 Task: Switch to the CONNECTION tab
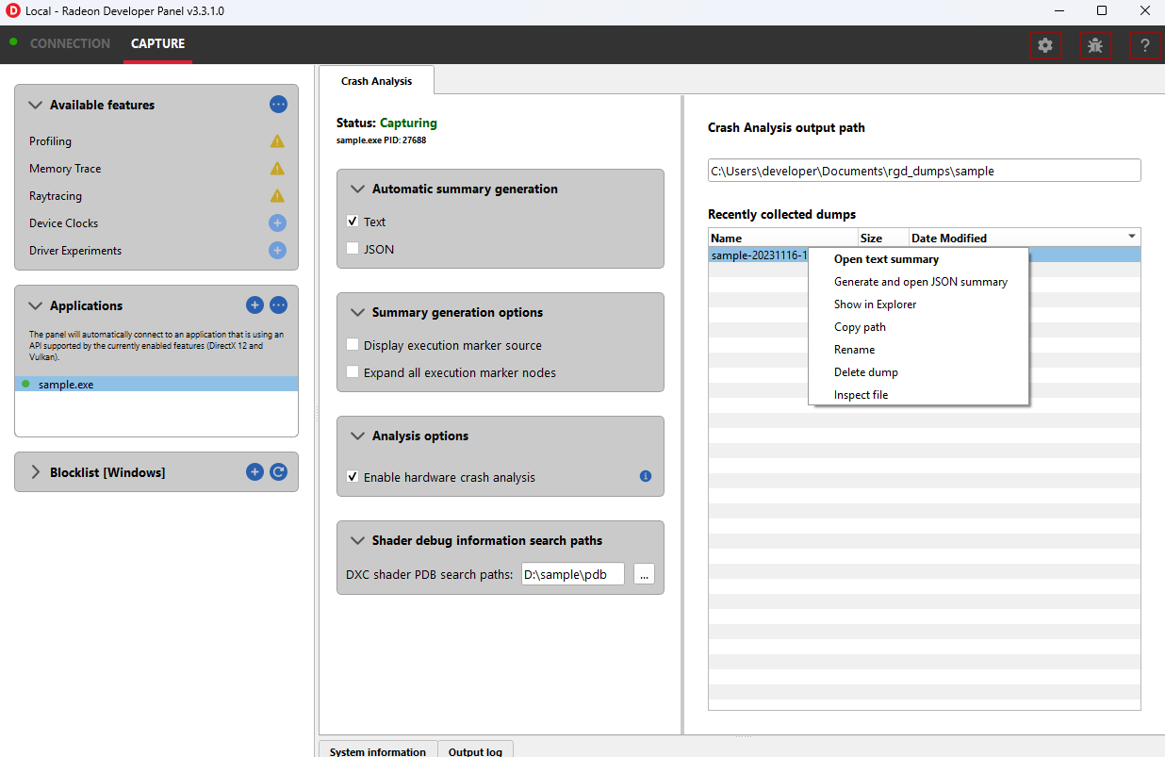tap(70, 43)
